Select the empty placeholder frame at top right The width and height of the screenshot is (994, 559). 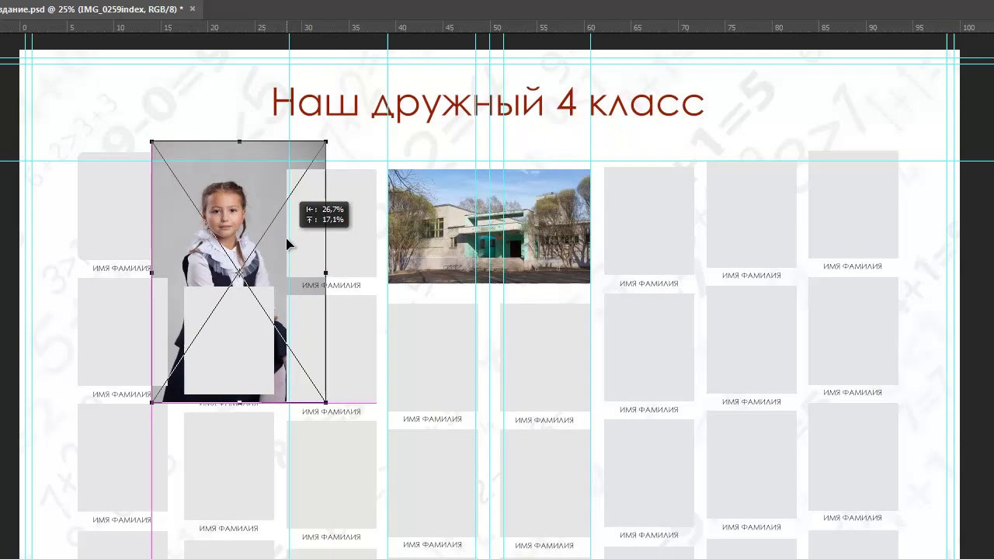pos(853,204)
